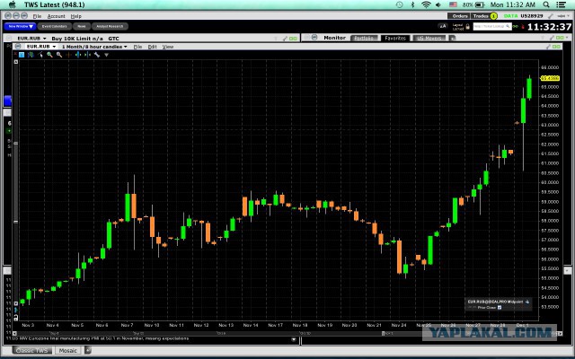Screen dimensions: 575x359
Task: Open Event Calendars
Action: (54, 26)
